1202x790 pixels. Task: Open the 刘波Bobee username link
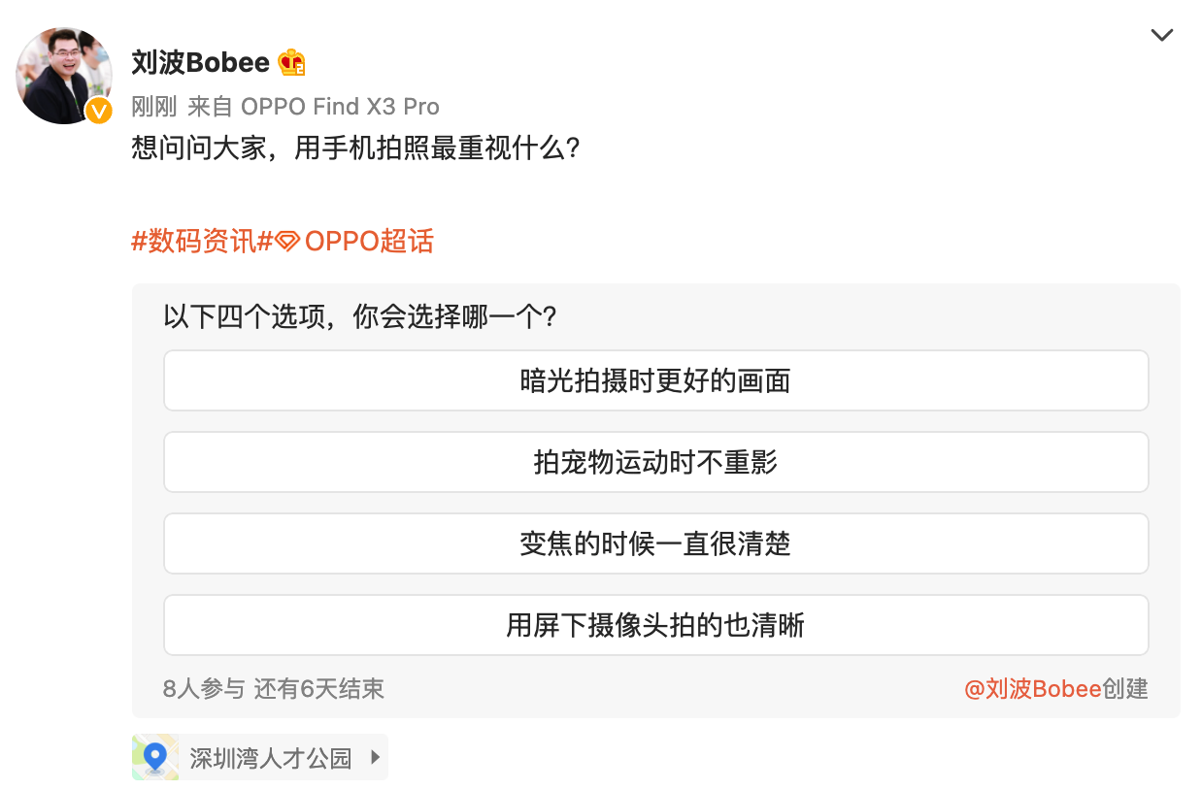coord(200,63)
